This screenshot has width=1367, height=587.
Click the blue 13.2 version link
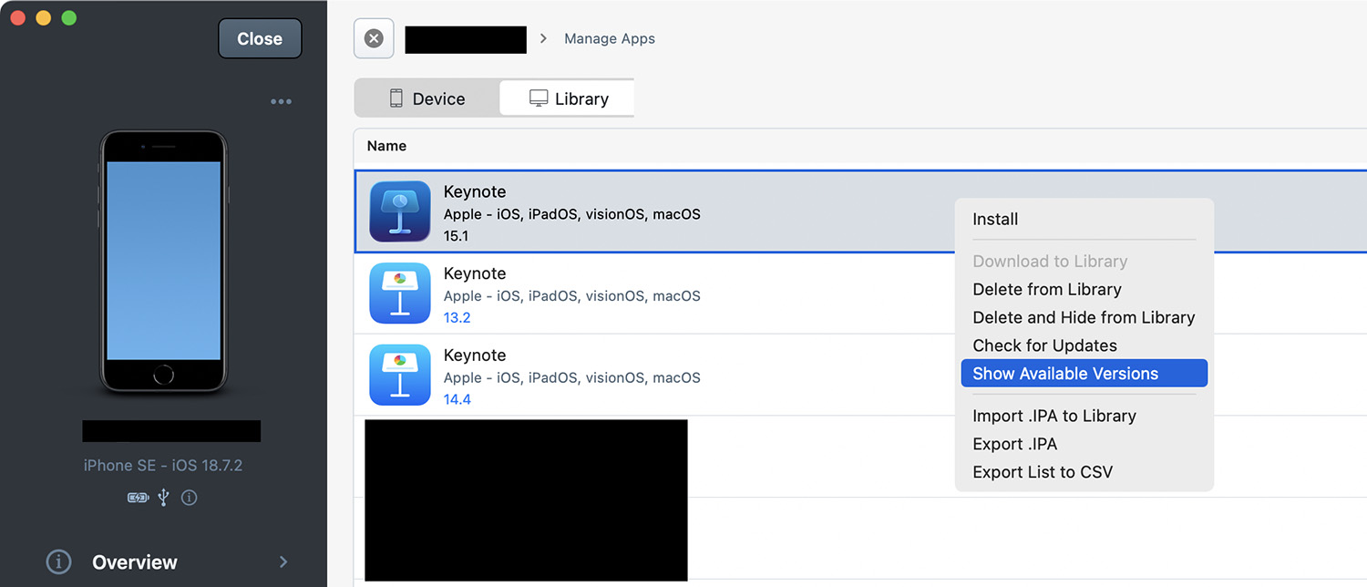(x=457, y=317)
